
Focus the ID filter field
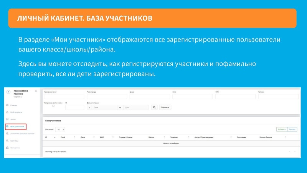click(x=74, y=107)
